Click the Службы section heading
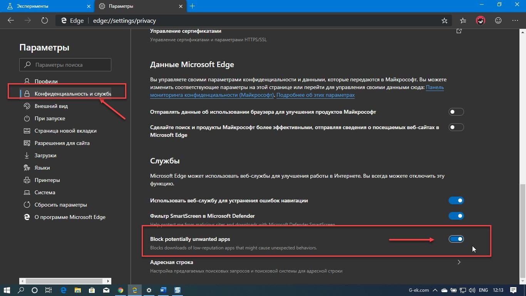 [x=165, y=161]
